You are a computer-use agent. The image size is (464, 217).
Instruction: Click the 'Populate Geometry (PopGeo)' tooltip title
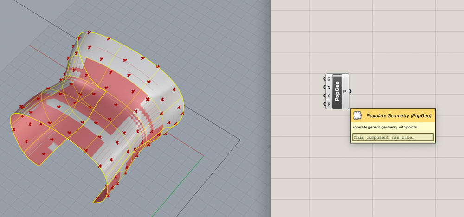(399, 116)
